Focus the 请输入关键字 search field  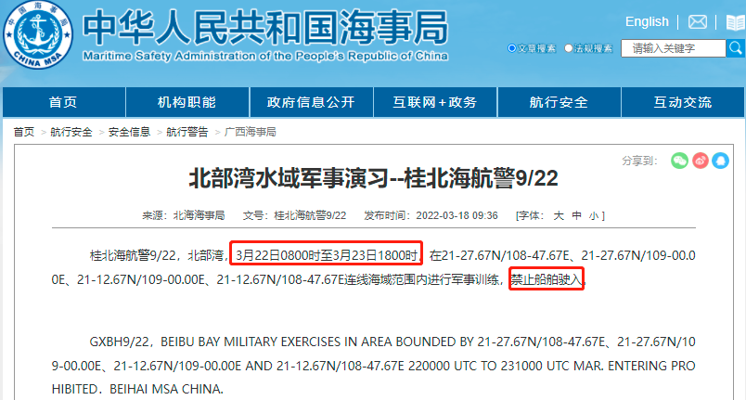click(x=674, y=48)
